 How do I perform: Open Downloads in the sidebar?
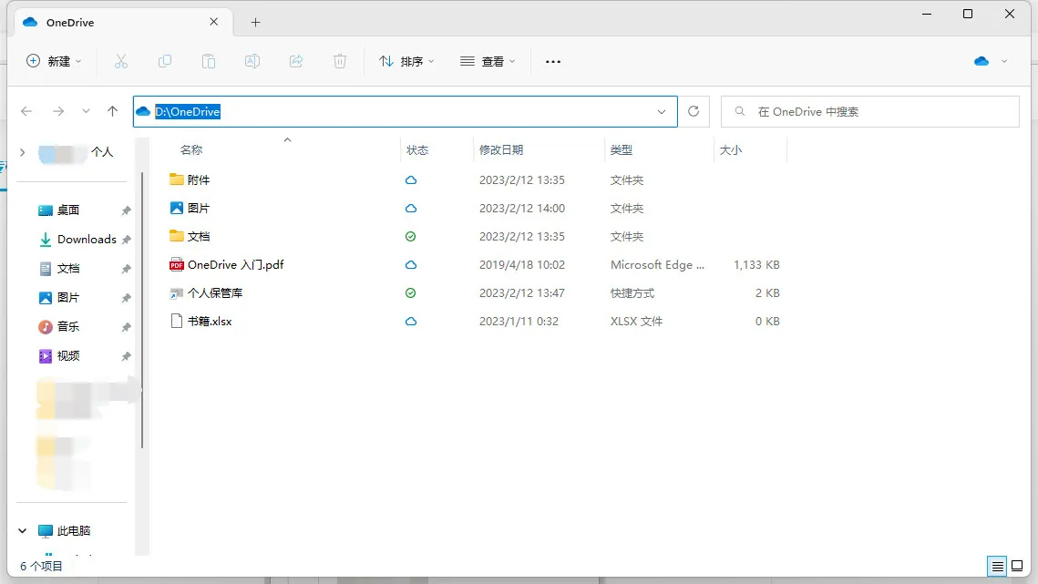coord(87,240)
